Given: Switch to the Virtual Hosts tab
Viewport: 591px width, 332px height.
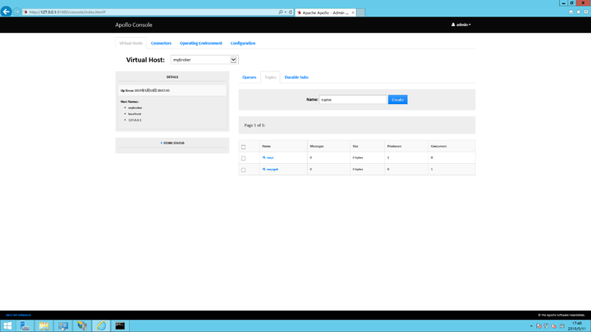Looking at the screenshot, I should coord(131,43).
